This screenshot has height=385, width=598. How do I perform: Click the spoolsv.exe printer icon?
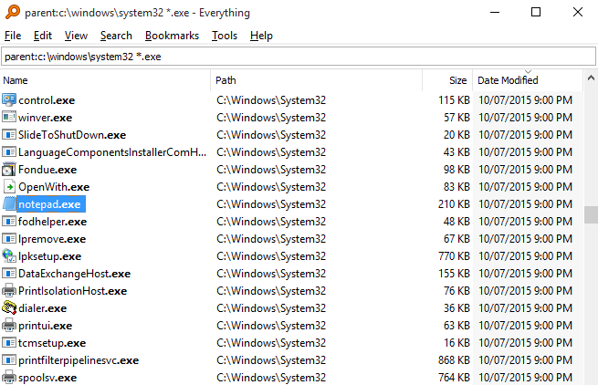point(9,378)
